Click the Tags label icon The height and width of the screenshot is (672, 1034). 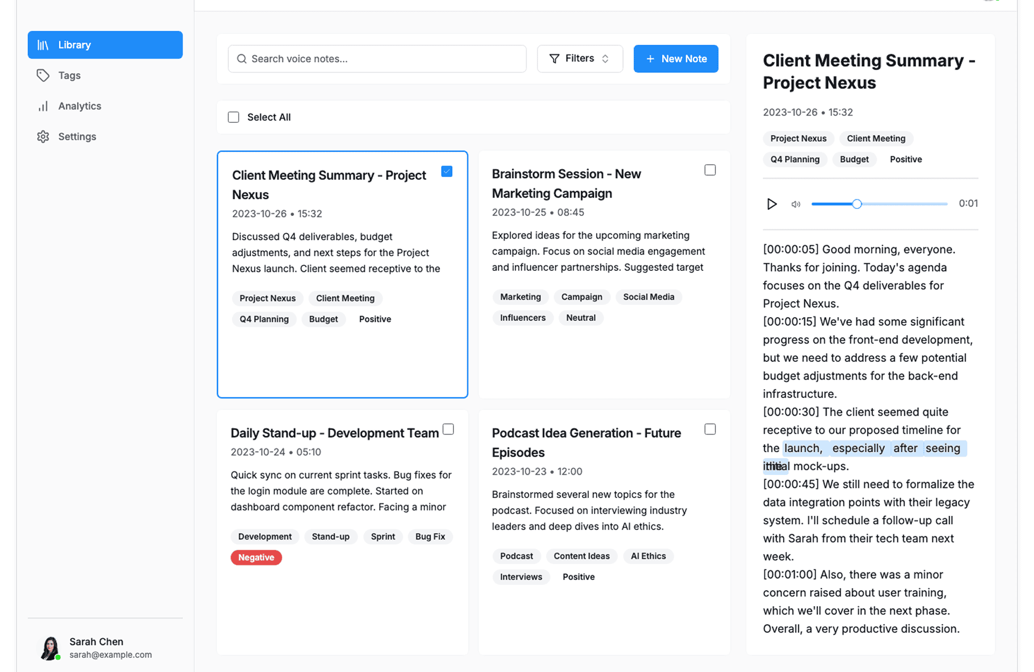point(43,75)
